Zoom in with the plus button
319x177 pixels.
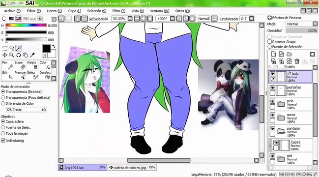(144, 19)
